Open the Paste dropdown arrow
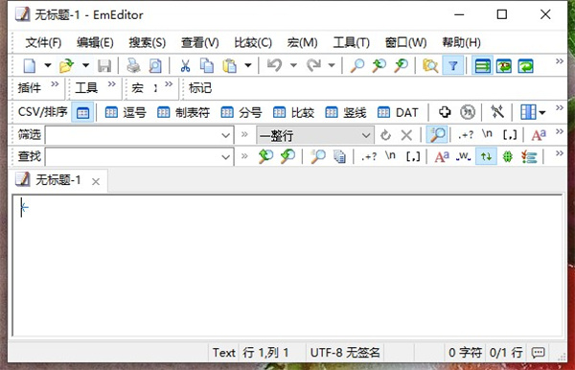Viewport: 575px width, 370px height. tap(248, 65)
